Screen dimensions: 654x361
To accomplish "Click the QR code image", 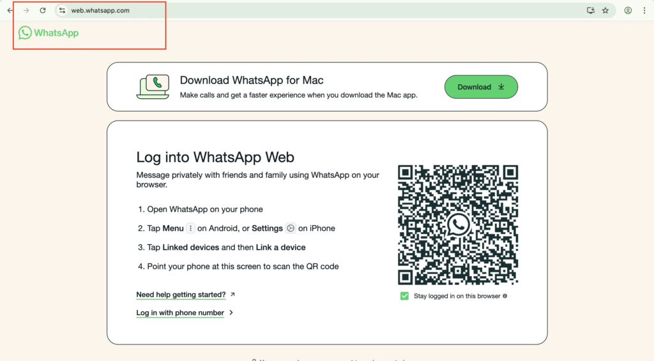I will [x=458, y=225].
